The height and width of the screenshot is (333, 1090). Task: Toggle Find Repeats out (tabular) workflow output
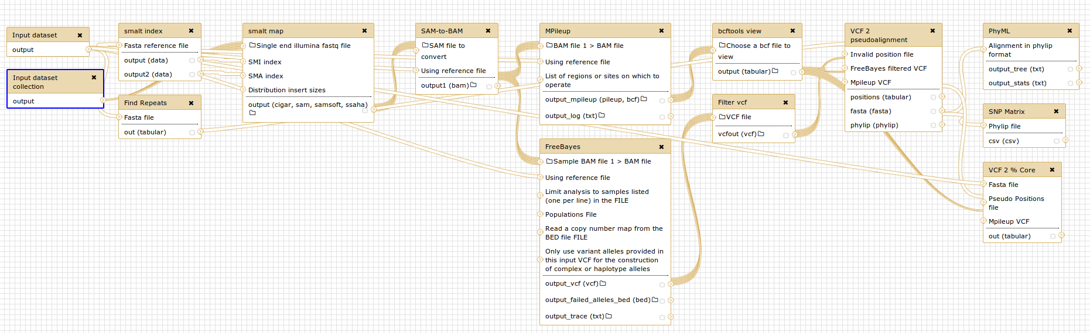click(x=192, y=133)
